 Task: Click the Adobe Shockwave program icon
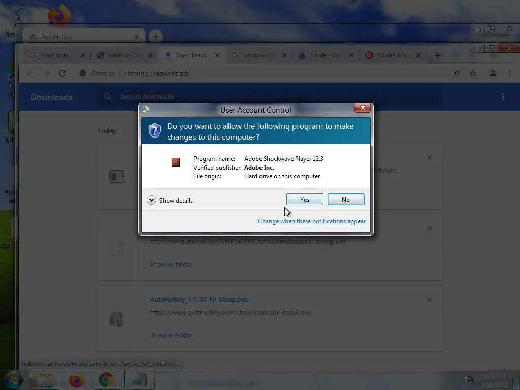tap(175, 162)
